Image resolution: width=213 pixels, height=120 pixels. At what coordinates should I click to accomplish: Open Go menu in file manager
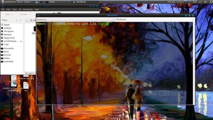pyautogui.click(x=20, y=10)
